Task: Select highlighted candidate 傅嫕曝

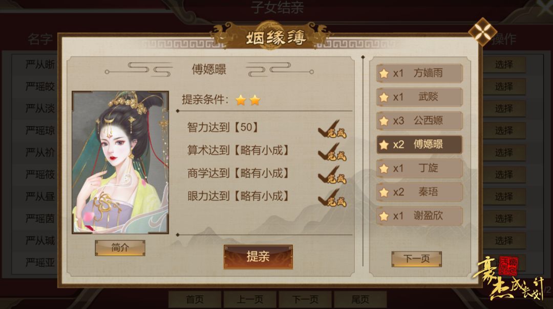Action: point(419,145)
